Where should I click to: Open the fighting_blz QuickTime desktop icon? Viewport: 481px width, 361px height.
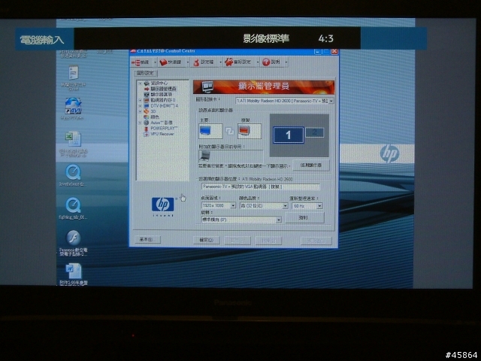coord(74,205)
